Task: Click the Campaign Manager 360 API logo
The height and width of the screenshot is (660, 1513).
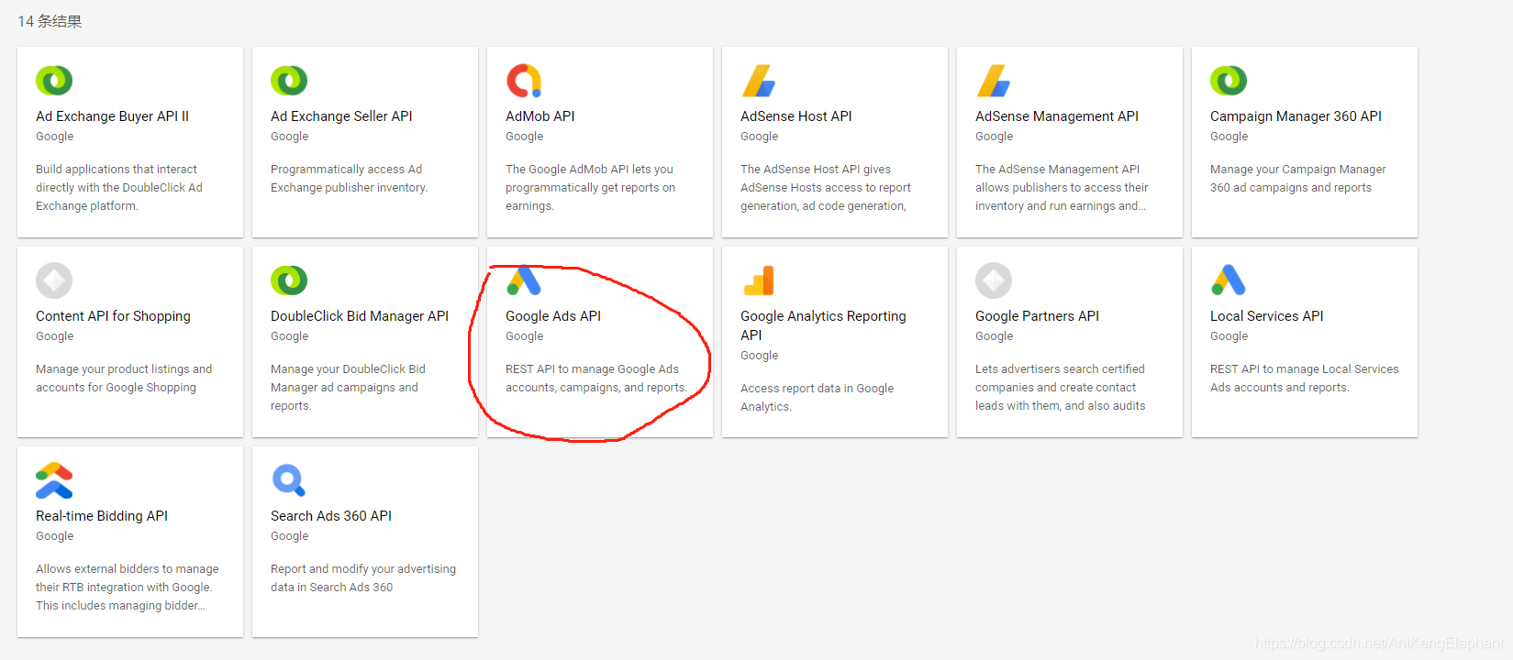Action: (x=1229, y=81)
